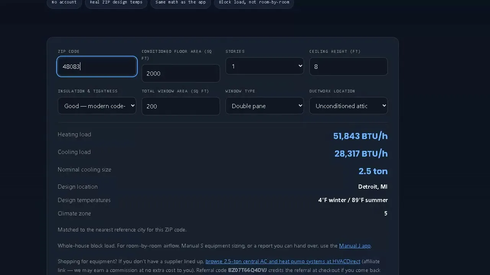Click the "Design location" label

pos(78,187)
